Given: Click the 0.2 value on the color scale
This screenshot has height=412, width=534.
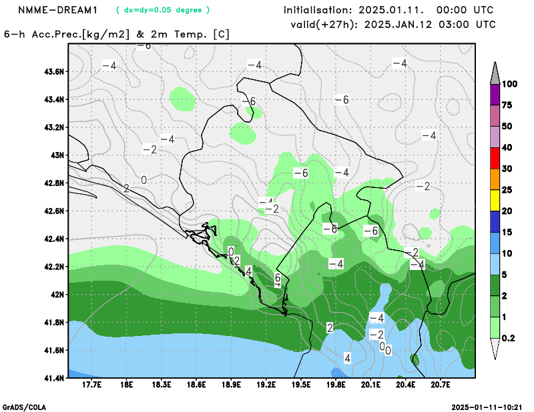Looking at the screenshot, I should point(509,338).
